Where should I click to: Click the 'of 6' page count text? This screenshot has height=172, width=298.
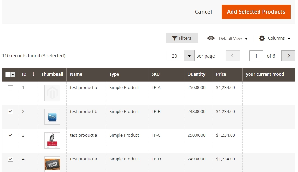(271, 56)
